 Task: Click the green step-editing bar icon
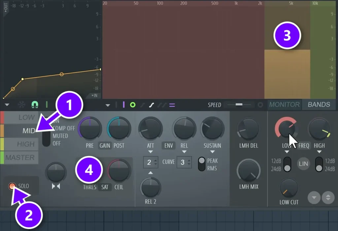pyautogui.click(x=47, y=105)
